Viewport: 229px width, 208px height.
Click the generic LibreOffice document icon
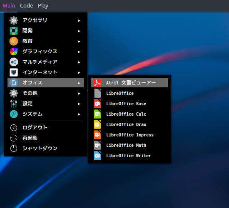pyautogui.click(x=97, y=93)
